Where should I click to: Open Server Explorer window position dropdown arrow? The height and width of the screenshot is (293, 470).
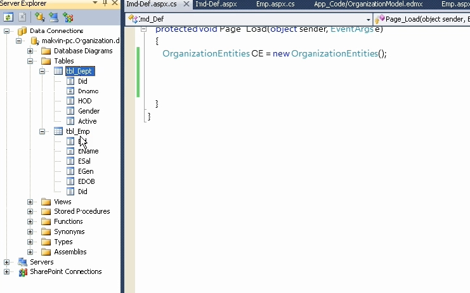tap(95, 4)
